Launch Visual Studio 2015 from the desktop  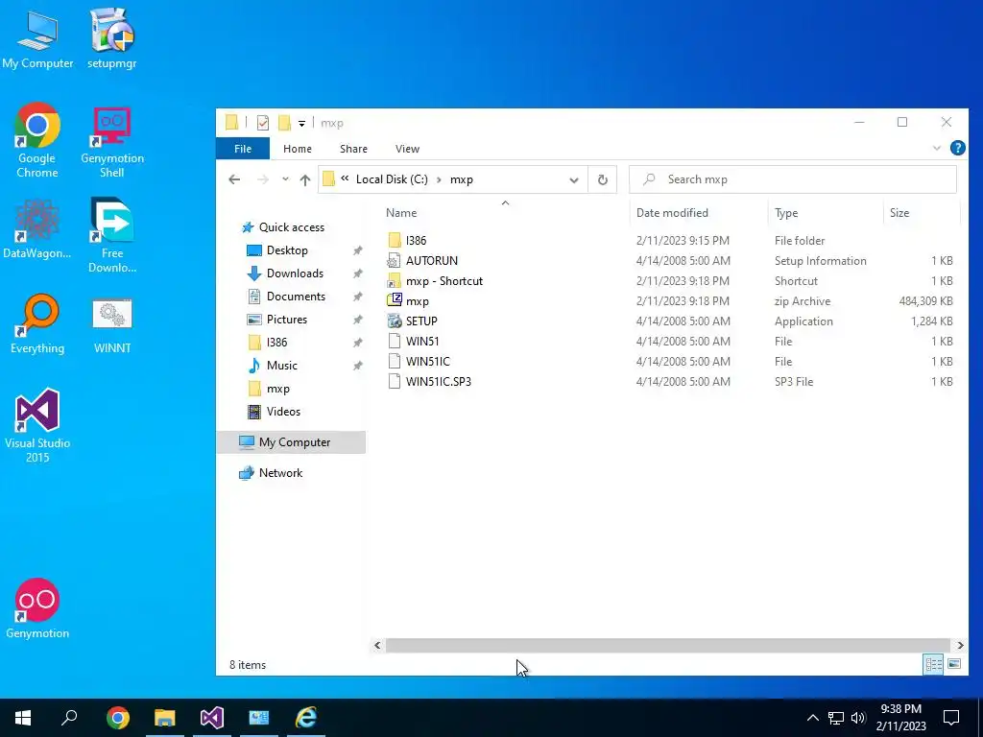pyautogui.click(x=37, y=426)
